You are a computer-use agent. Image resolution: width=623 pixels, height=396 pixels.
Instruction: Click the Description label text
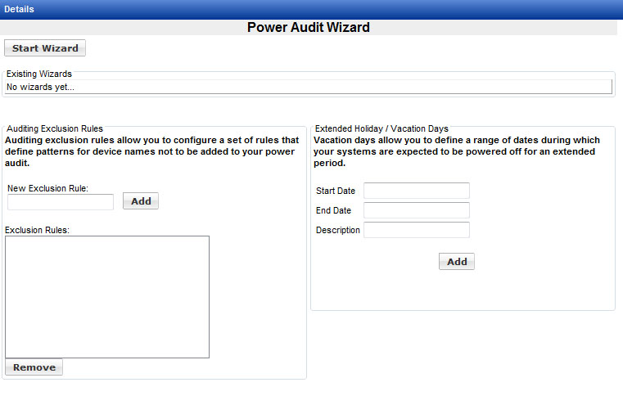click(338, 230)
